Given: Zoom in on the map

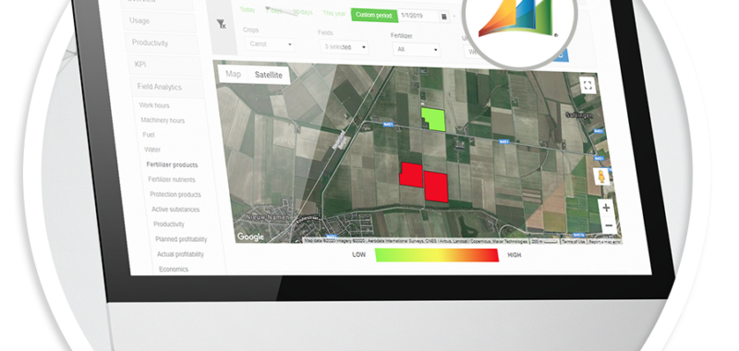Looking at the screenshot, I should (606, 207).
